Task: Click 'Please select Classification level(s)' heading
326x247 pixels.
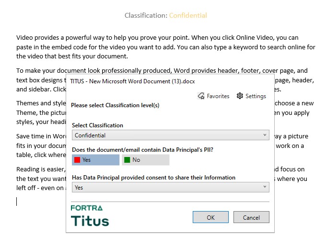Action: pos(115,105)
